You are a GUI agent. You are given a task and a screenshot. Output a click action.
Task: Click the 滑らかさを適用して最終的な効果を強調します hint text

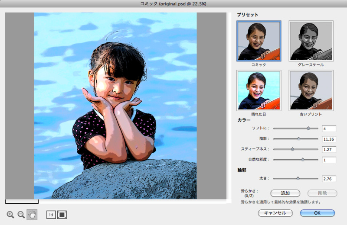pos(281,202)
